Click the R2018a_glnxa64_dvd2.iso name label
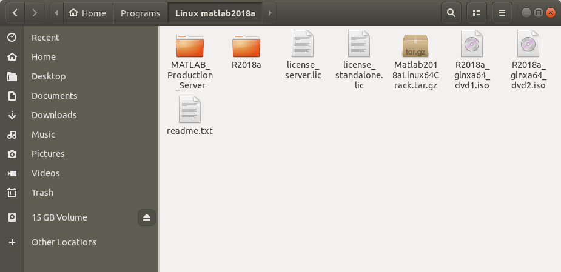The image size is (561, 272). point(528,75)
